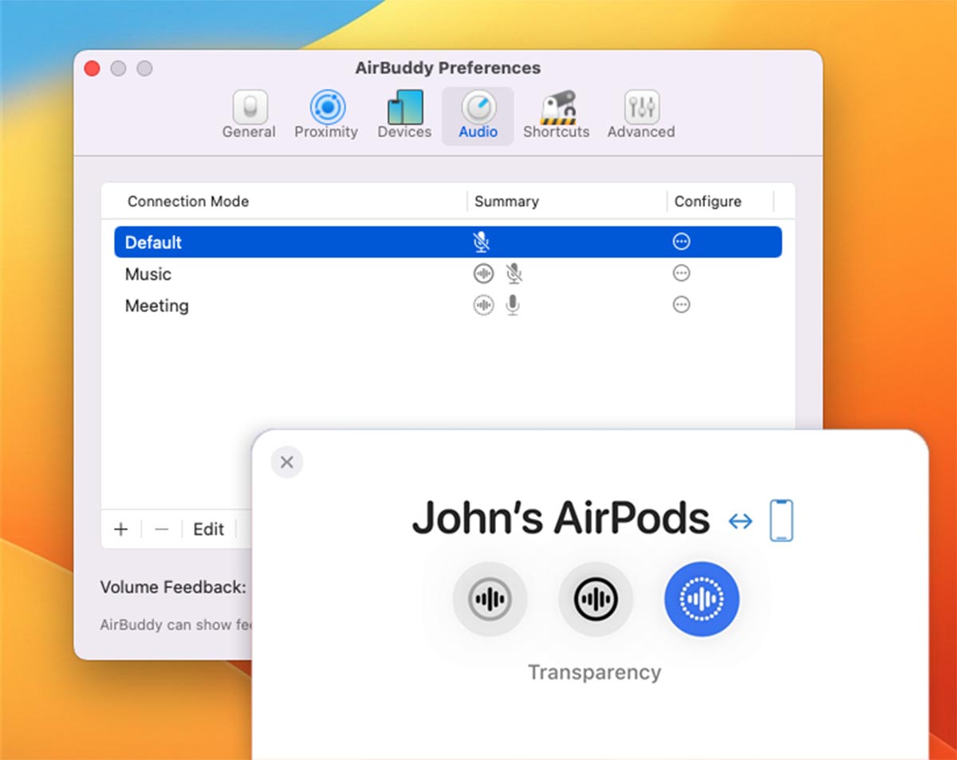Close the AirBuddy Preferences window
The height and width of the screenshot is (760, 957).
[92, 69]
